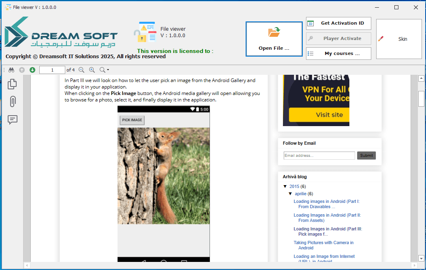Viewport: 426px width, 270px height.
Task: Click the 'of 4' page count label
Action: 71,70
